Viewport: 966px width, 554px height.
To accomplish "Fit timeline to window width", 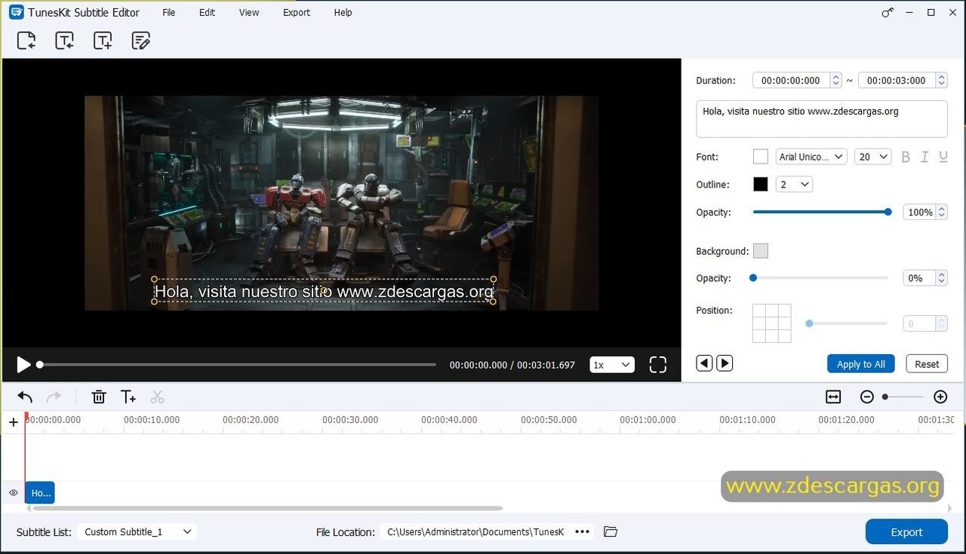I will click(833, 396).
